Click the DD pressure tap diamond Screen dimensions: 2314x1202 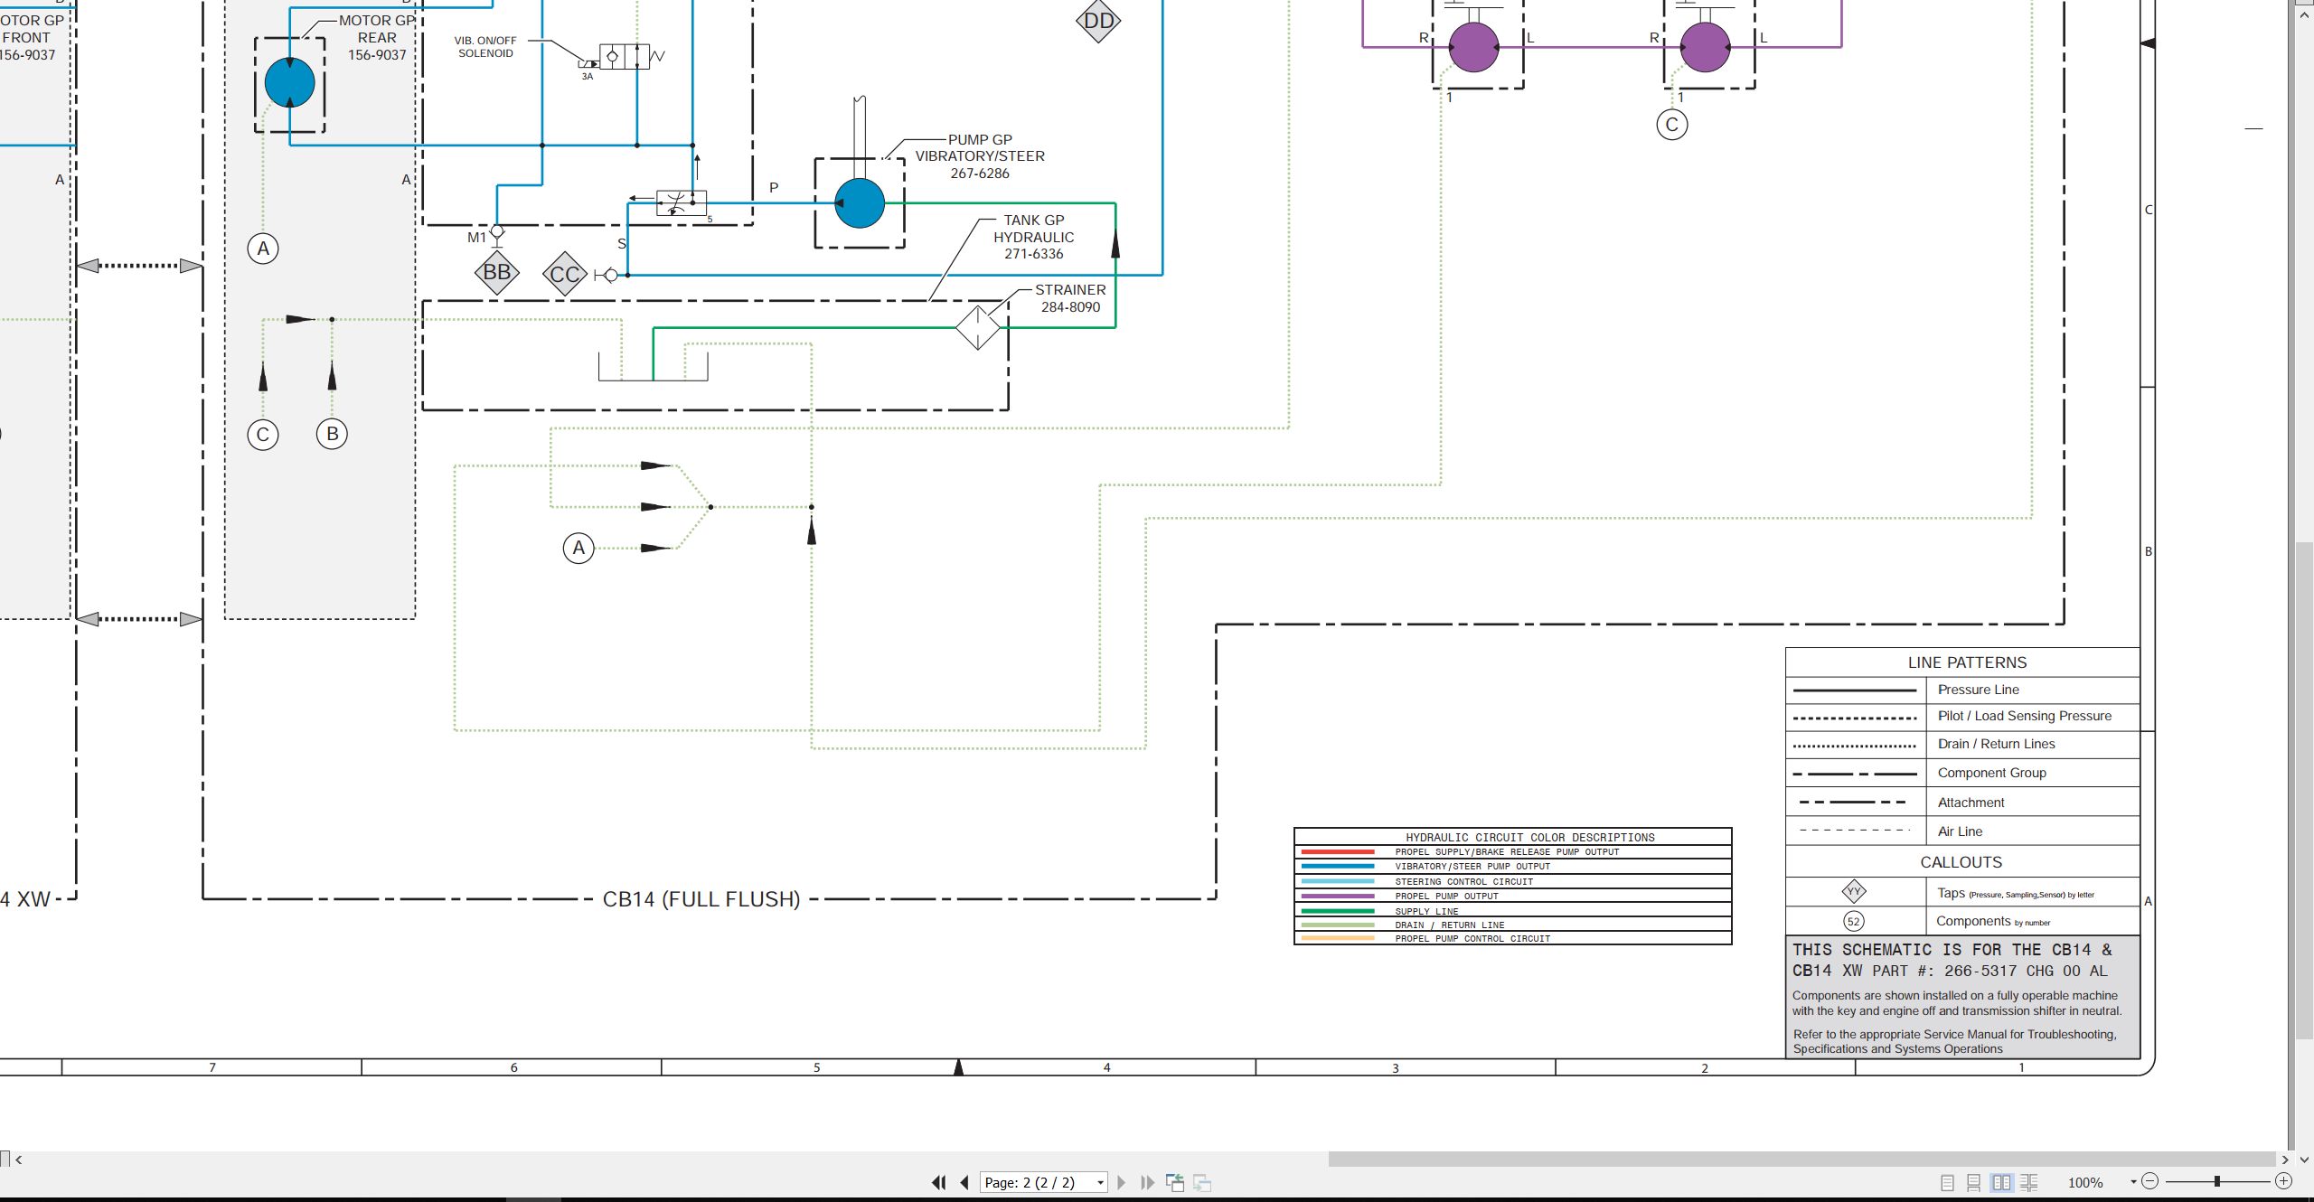[1098, 21]
